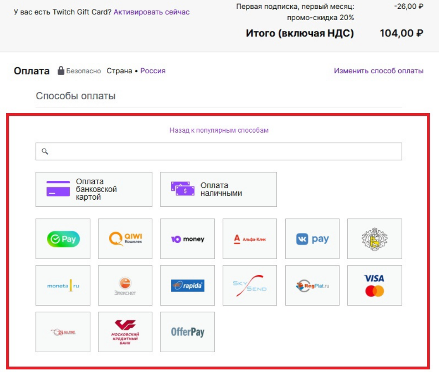Choose OfferPay payment method
The height and width of the screenshot is (372, 439).
click(x=187, y=332)
